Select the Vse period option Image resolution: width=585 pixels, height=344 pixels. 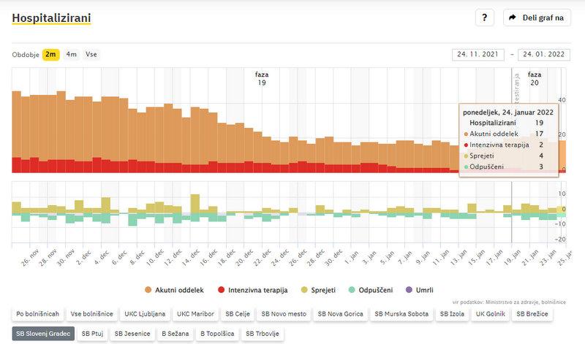tap(91, 54)
